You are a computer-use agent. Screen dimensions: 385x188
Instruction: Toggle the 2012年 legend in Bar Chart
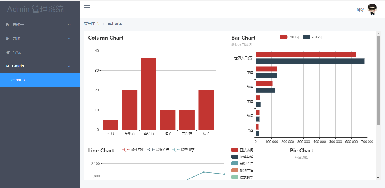(x=313, y=37)
